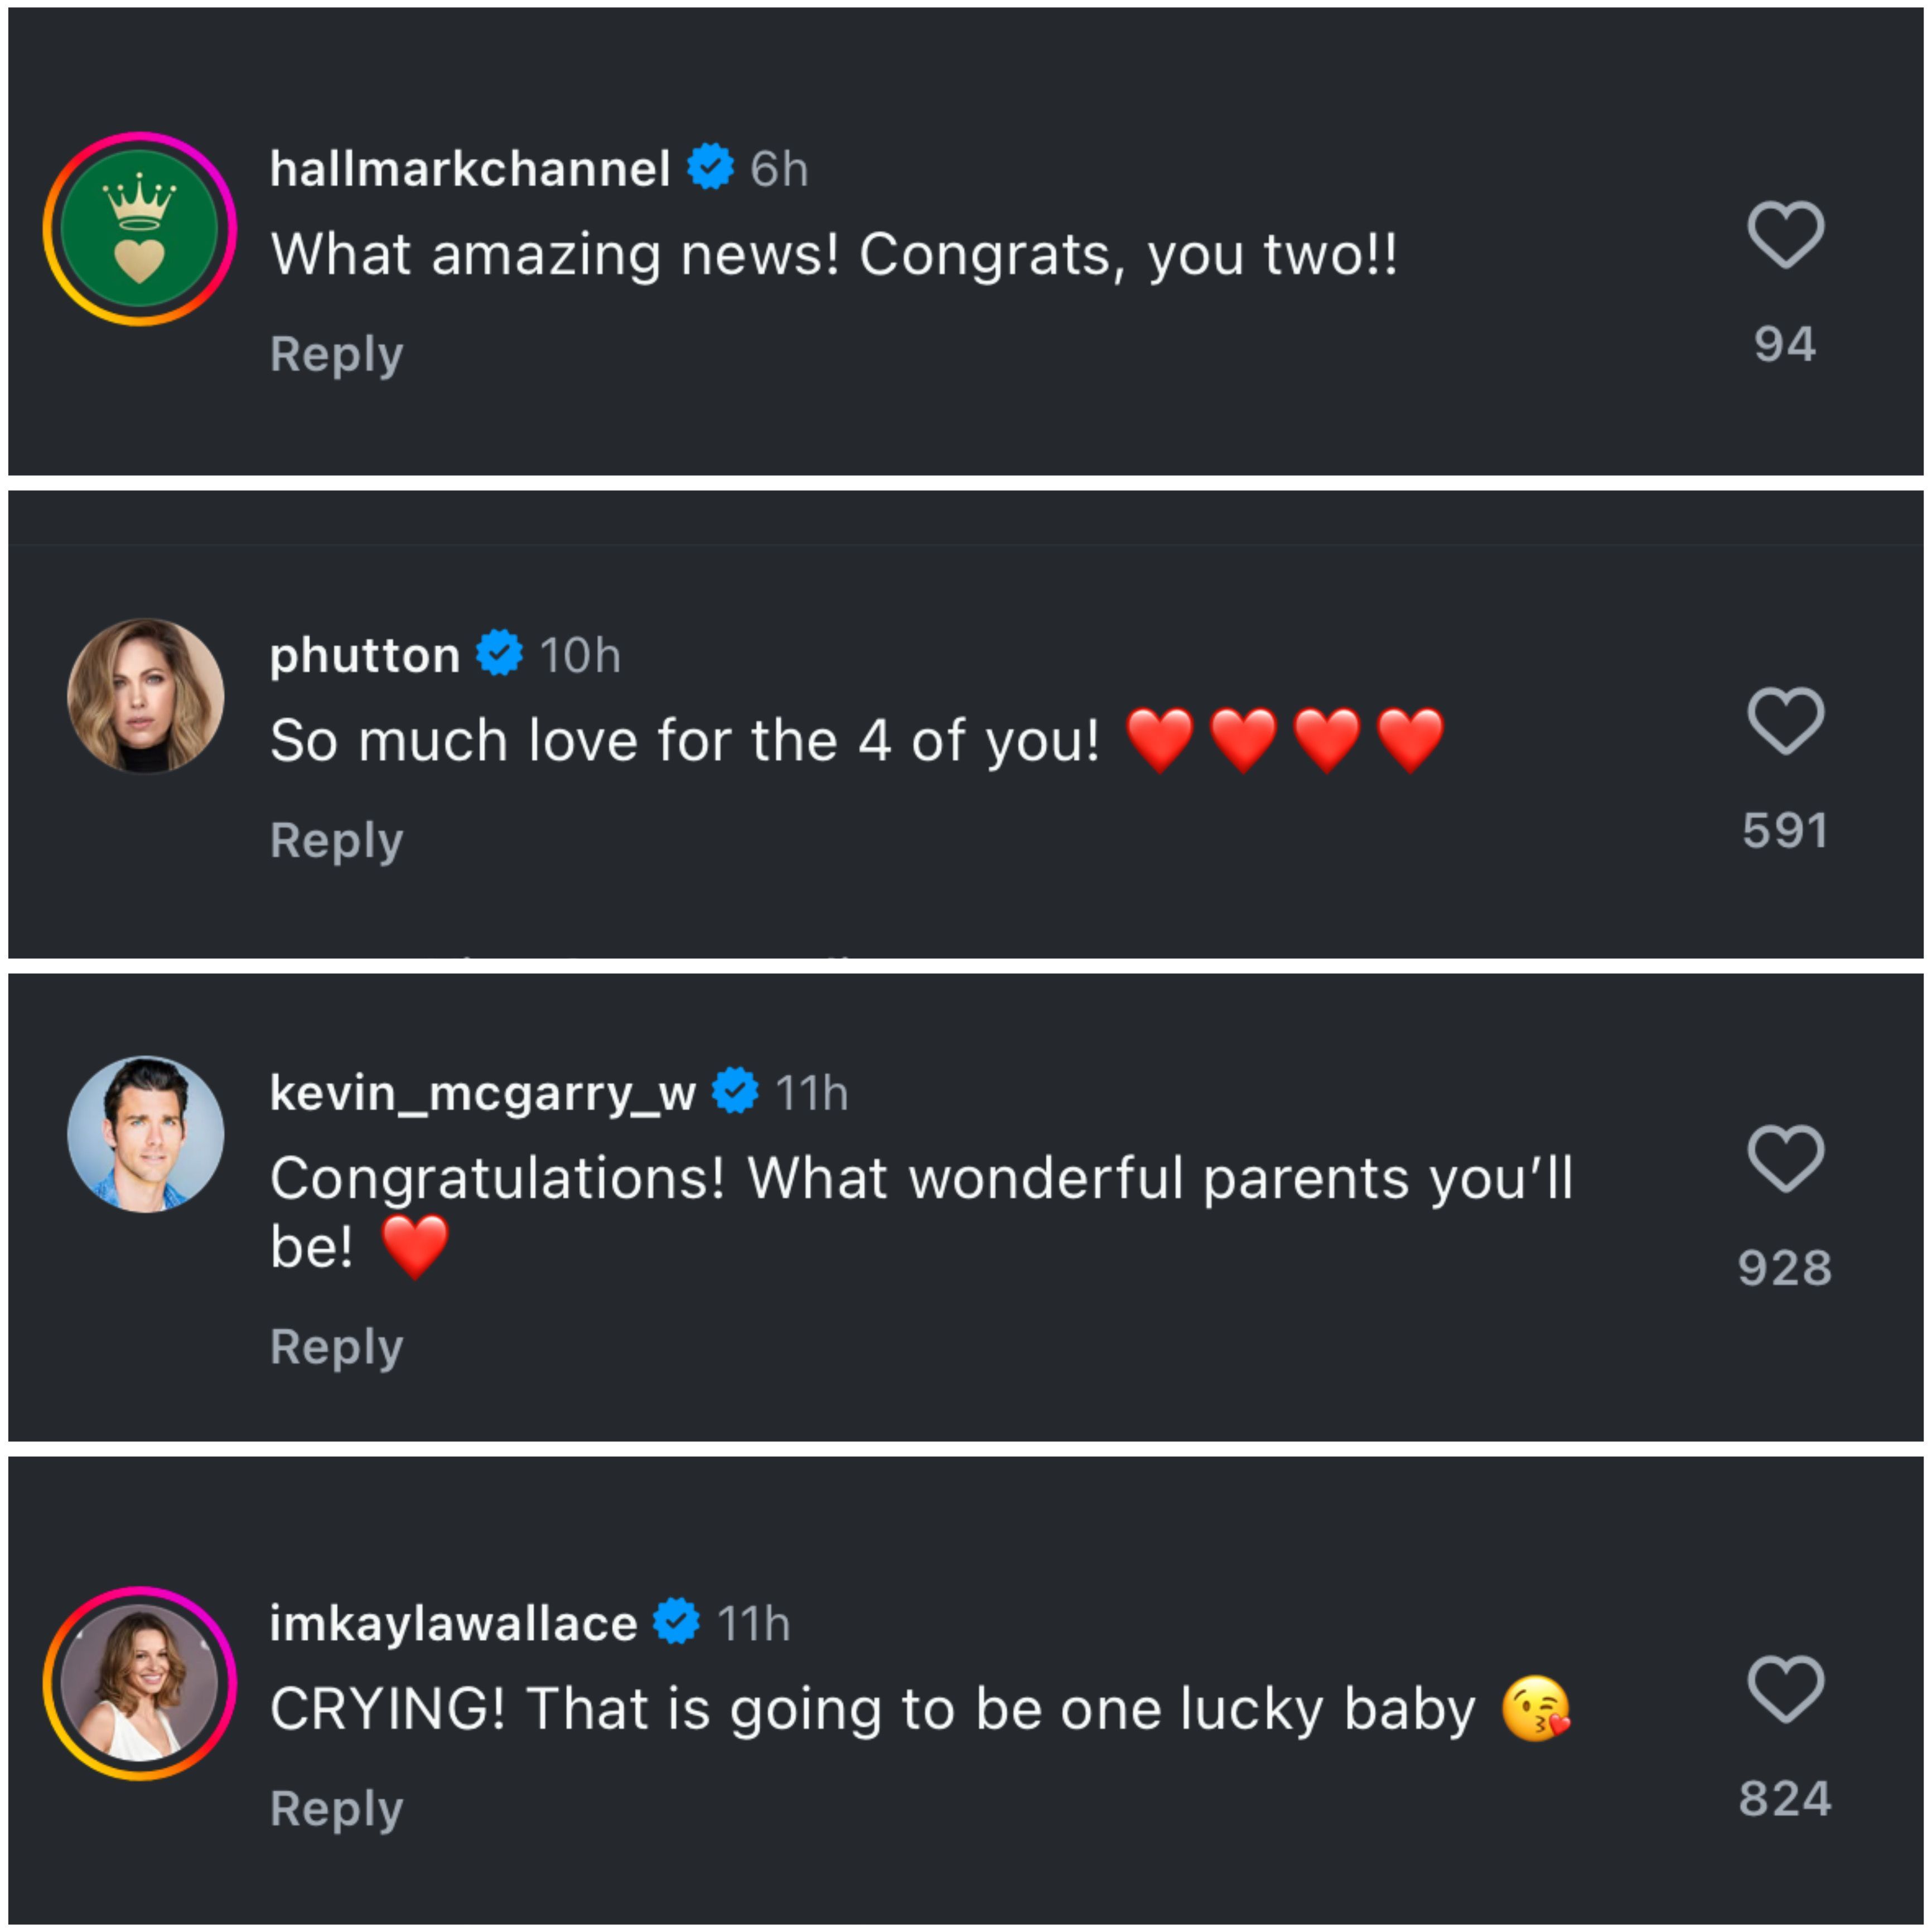Open imkaylawallace profile via username
The image size is (1932, 1932).
coord(453,1623)
